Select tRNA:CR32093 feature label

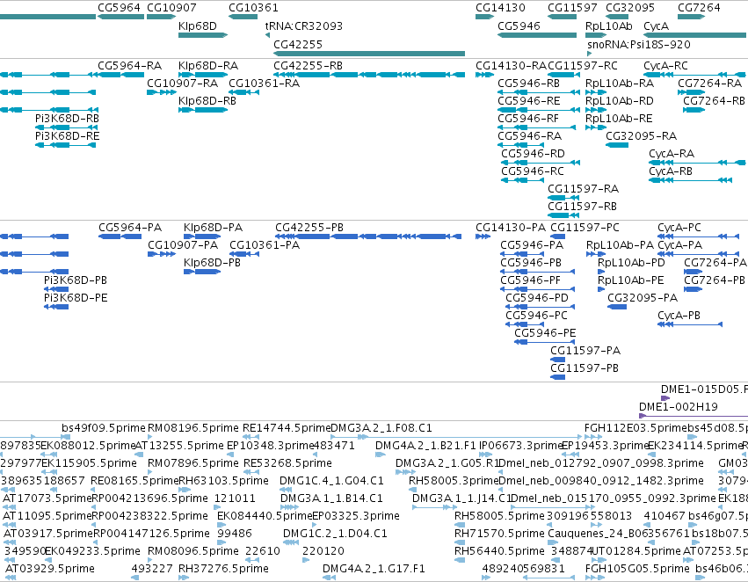pos(304,25)
